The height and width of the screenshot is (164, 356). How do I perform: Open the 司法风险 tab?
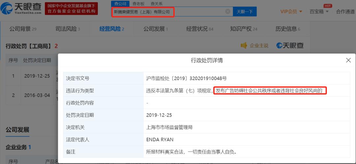click(x=68, y=29)
